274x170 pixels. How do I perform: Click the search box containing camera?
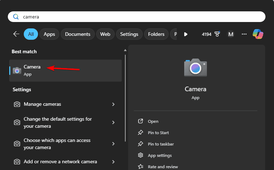(x=137, y=17)
